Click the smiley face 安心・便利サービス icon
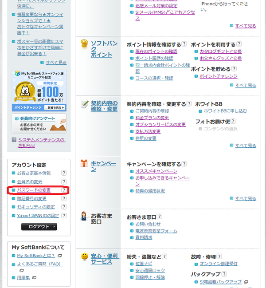 [85, 256]
